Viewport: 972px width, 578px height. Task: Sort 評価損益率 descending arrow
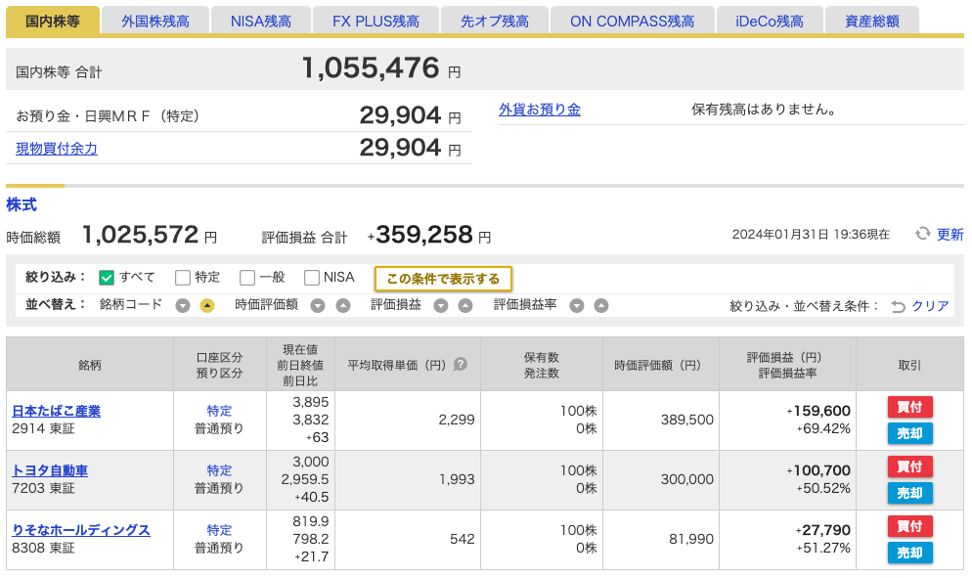pos(577,306)
